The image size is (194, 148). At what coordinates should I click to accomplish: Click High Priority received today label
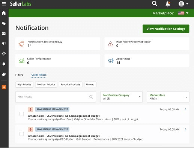click(x=133, y=42)
